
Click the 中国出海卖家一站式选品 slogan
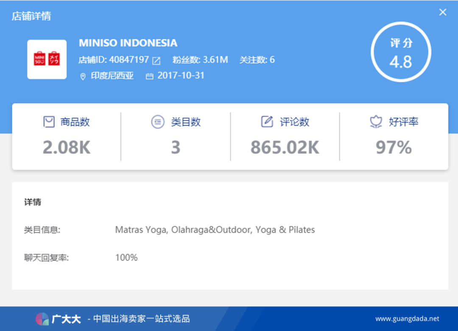pos(141,319)
